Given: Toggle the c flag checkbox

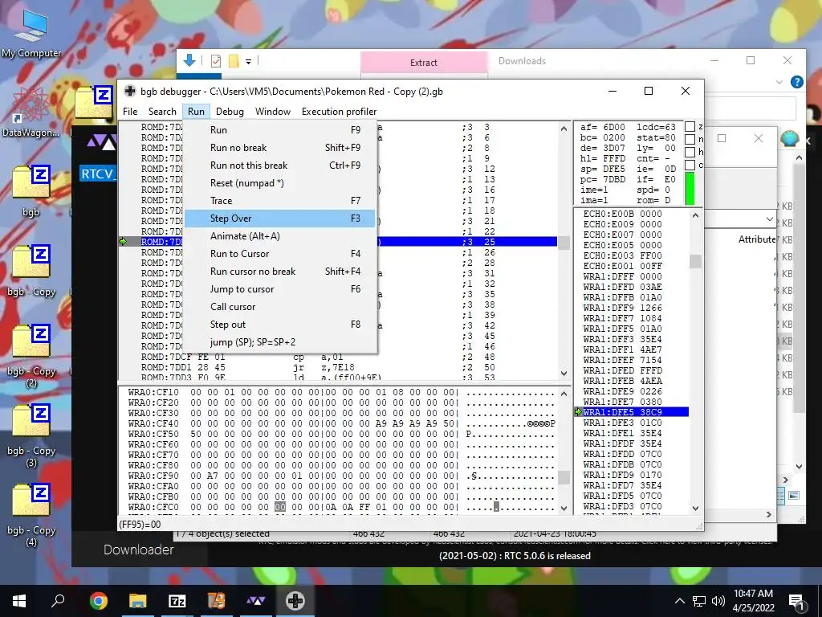Looking at the screenshot, I should pyautogui.click(x=690, y=165).
